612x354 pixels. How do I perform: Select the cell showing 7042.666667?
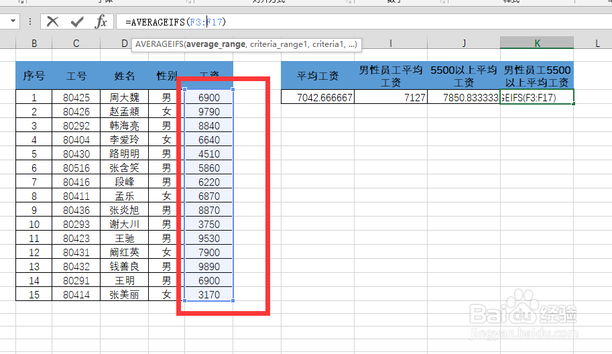317,97
